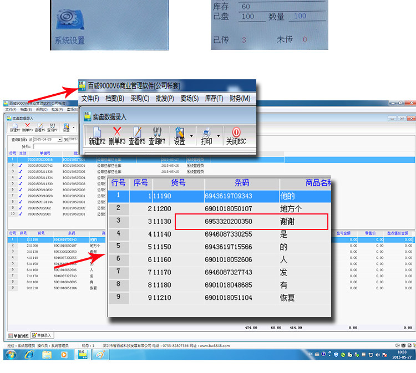Click 数量 field showing 100 in top photo
The width and height of the screenshot is (416, 373).
point(307,17)
